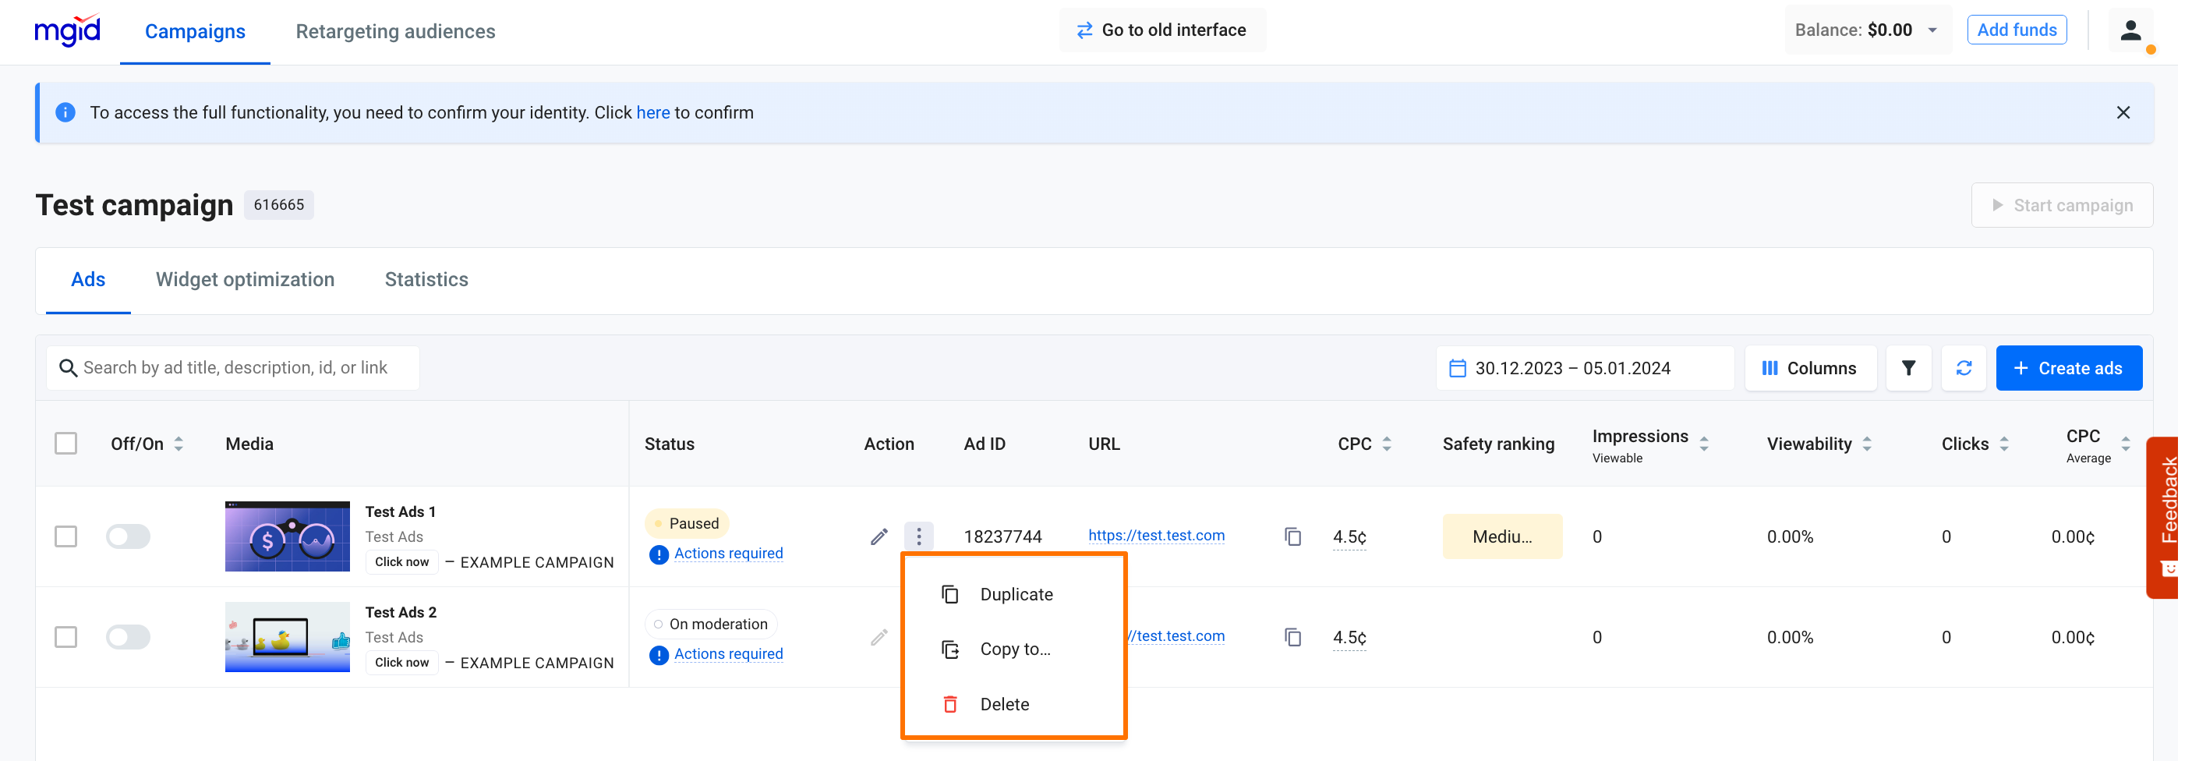Open the Columns selector
Screen dimensions: 2192x761
coord(1809,368)
